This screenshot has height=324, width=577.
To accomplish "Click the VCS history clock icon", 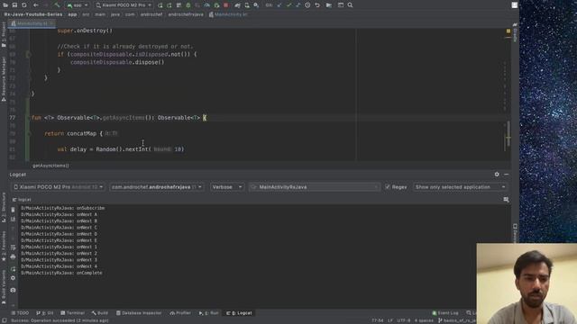I will pyautogui.click(x=307, y=5).
